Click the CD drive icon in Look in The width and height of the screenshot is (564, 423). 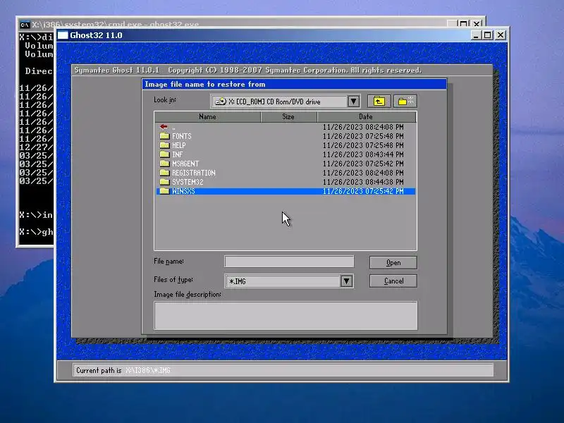(x=221, y=102)
